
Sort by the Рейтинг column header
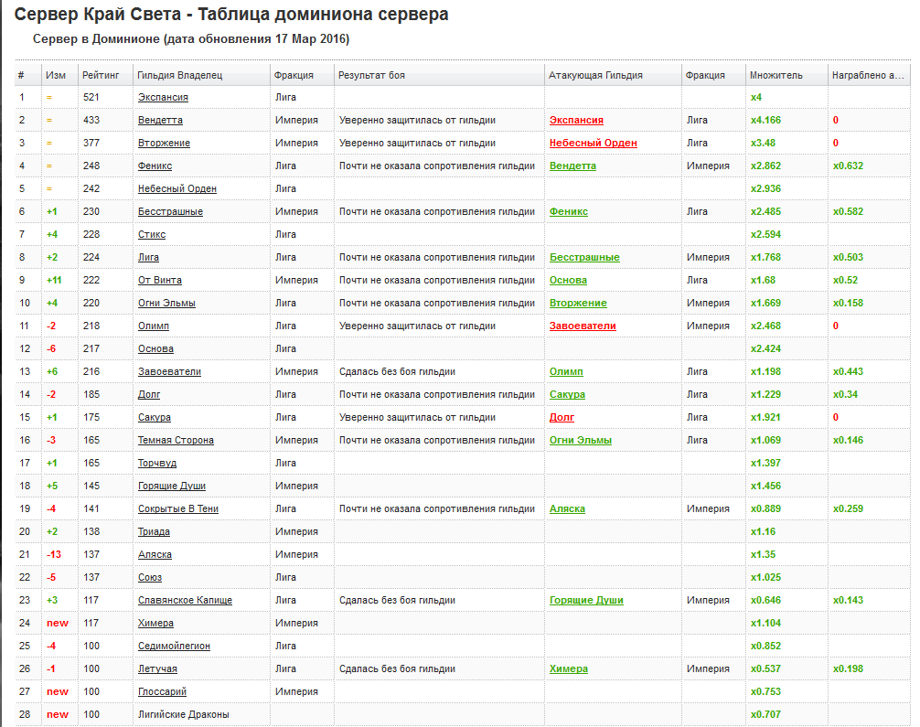click(105, 75)
